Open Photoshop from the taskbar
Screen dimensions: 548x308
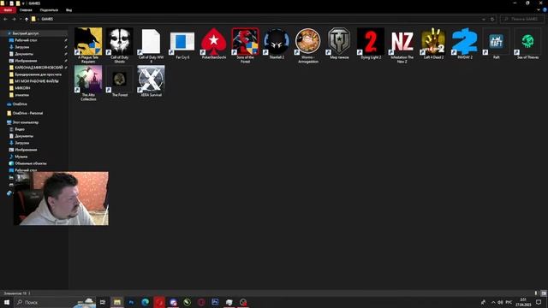(131, 302)
